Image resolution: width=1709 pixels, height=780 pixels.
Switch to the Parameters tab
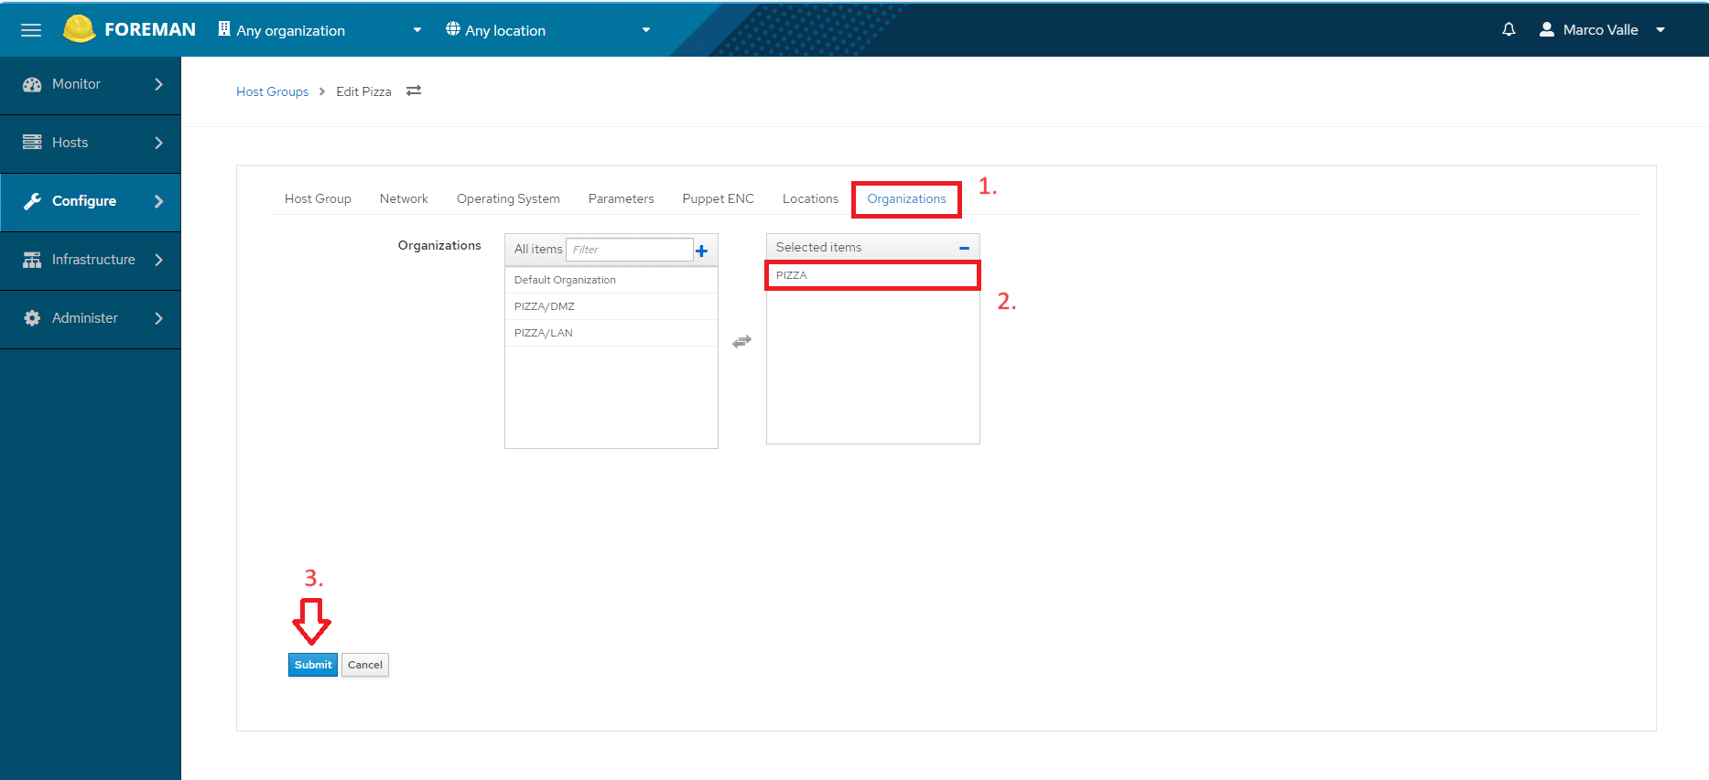(621, 198)
